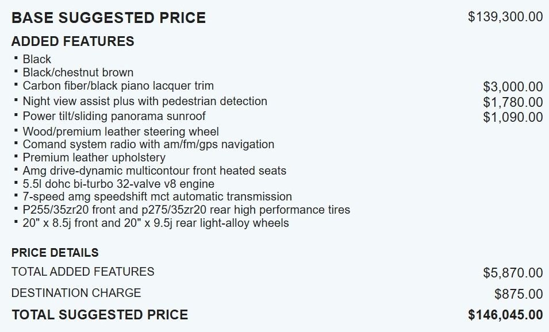Click the $1,090.00 sunroof price
549x332 pixels.
pos(513,117)
